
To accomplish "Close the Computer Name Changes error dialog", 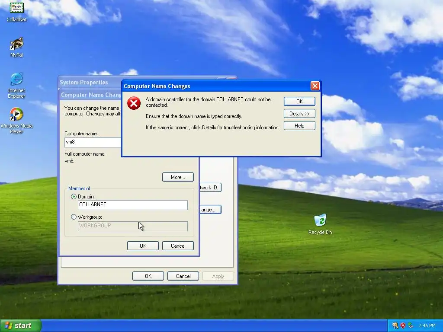I will tap(315, 86).
